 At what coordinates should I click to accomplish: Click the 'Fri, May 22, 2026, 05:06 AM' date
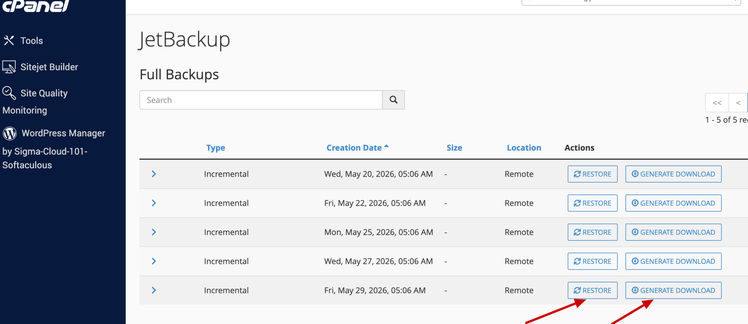pos(375,203)
